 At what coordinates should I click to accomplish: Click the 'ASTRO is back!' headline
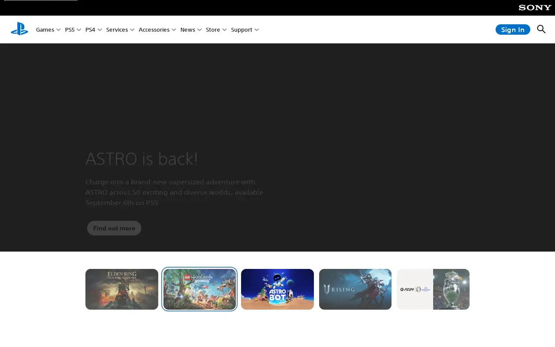(x=142, y=159)
